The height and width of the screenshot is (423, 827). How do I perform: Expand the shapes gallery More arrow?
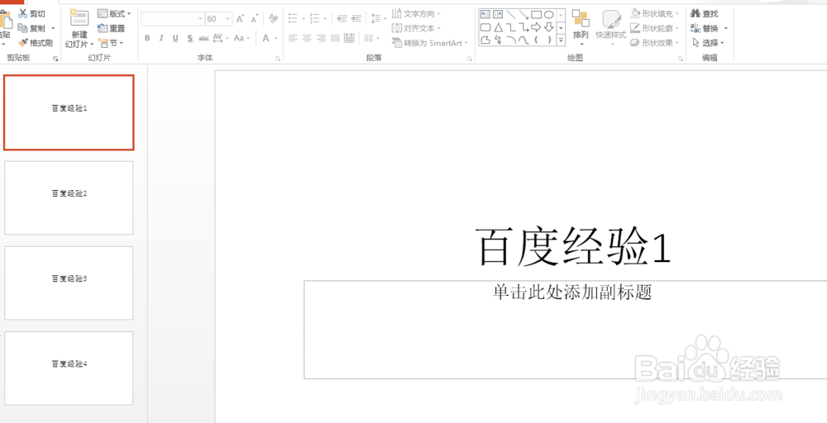coord(562,40)
